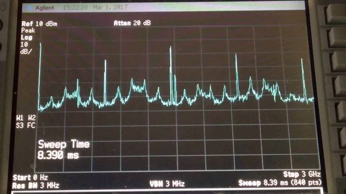Select the Stop 3 GHz frequency readout
The height and width of the screenshot is (194, 346).
point(302,175)
